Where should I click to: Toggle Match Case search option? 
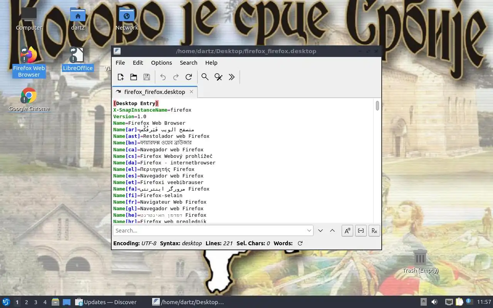[347, 231]
